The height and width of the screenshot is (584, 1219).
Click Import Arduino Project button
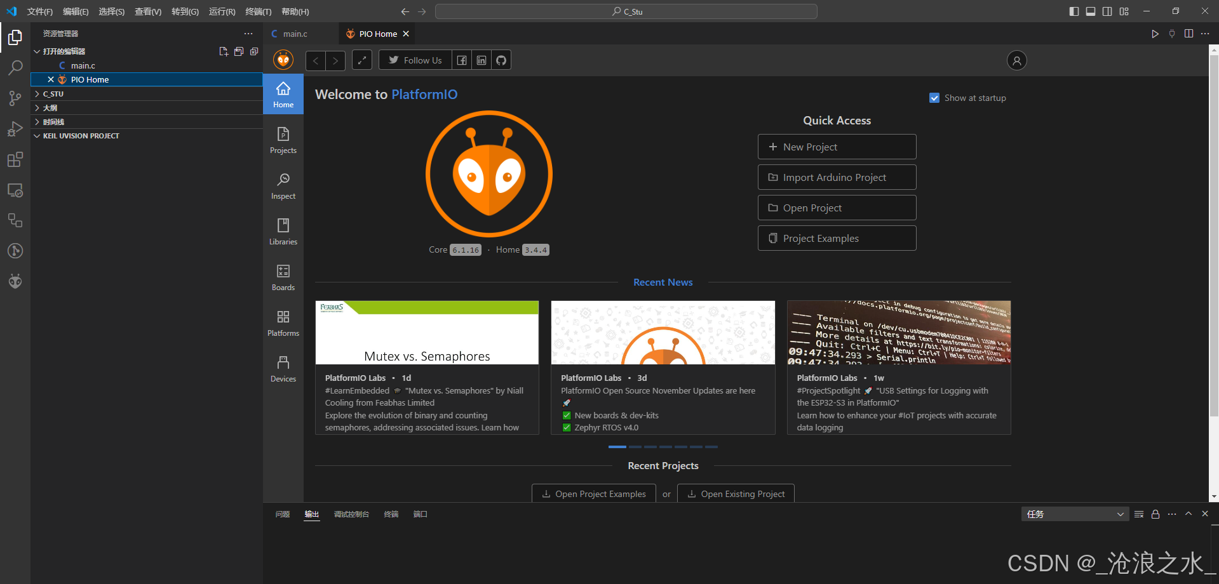click(x=837, y=177)
